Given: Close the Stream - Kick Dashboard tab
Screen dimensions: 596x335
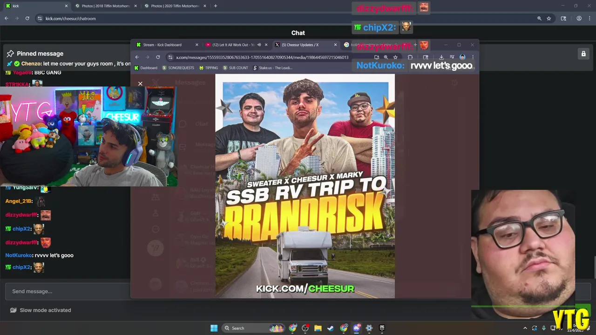Looking at the screenshot, I should click(196, 45).
